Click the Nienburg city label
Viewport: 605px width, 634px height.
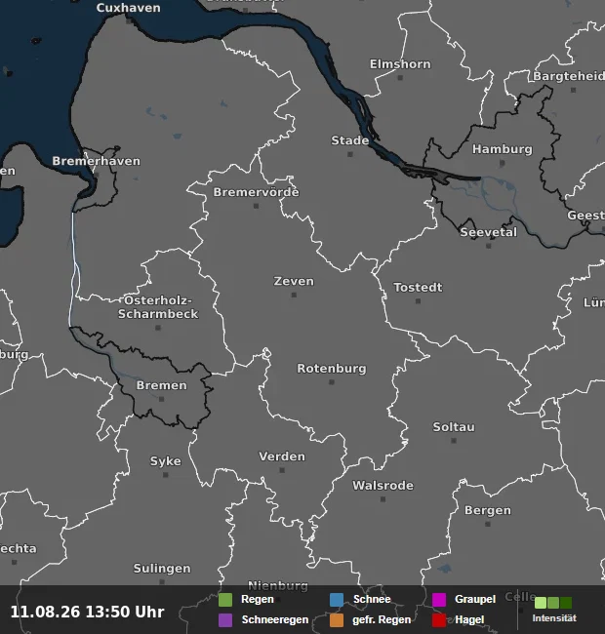coord(278,586)
